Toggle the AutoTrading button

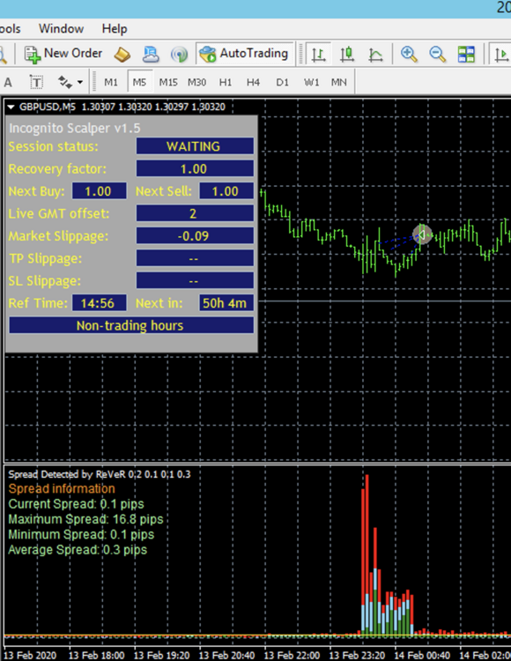point(245,54)
